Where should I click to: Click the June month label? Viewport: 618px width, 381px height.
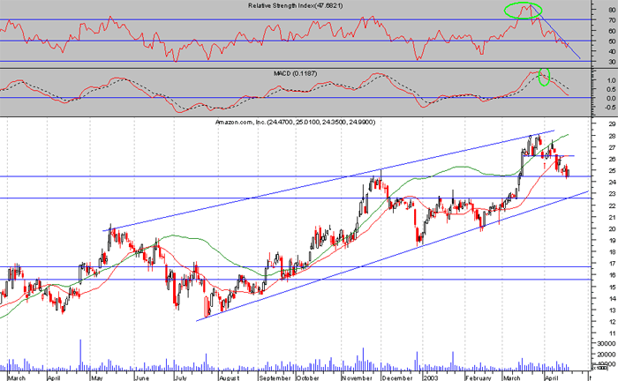click(x=142, y=377)
